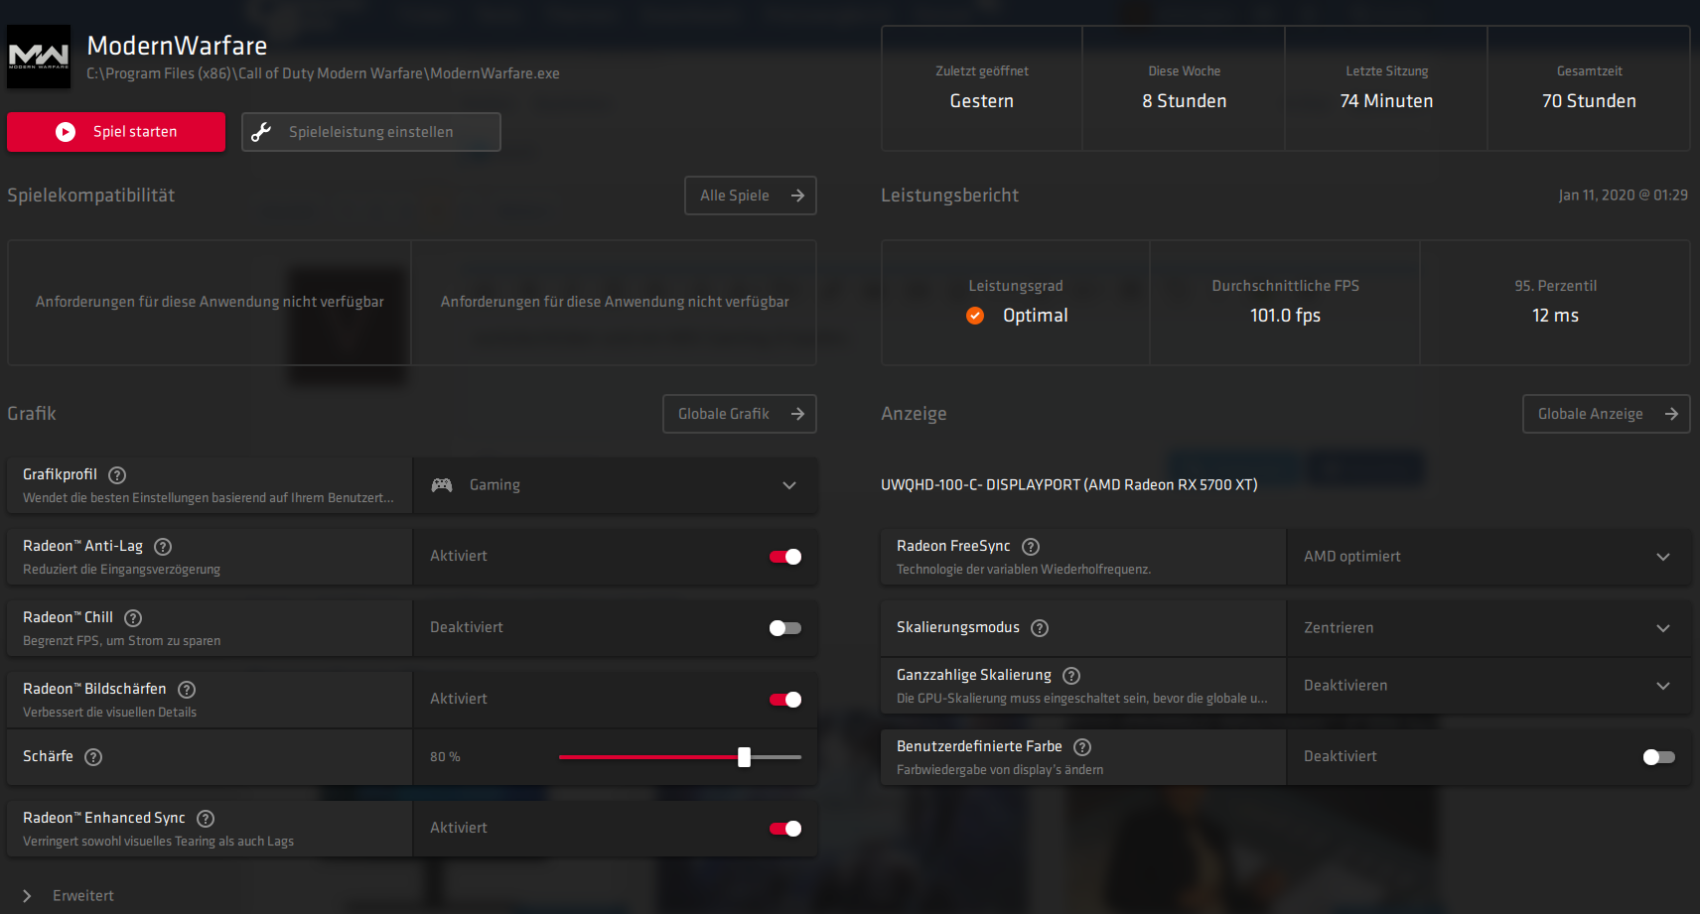Open Ganzzahlige Skalierung Deaktivieren dropdown
1700x914 pixels.
[1488, 686]
